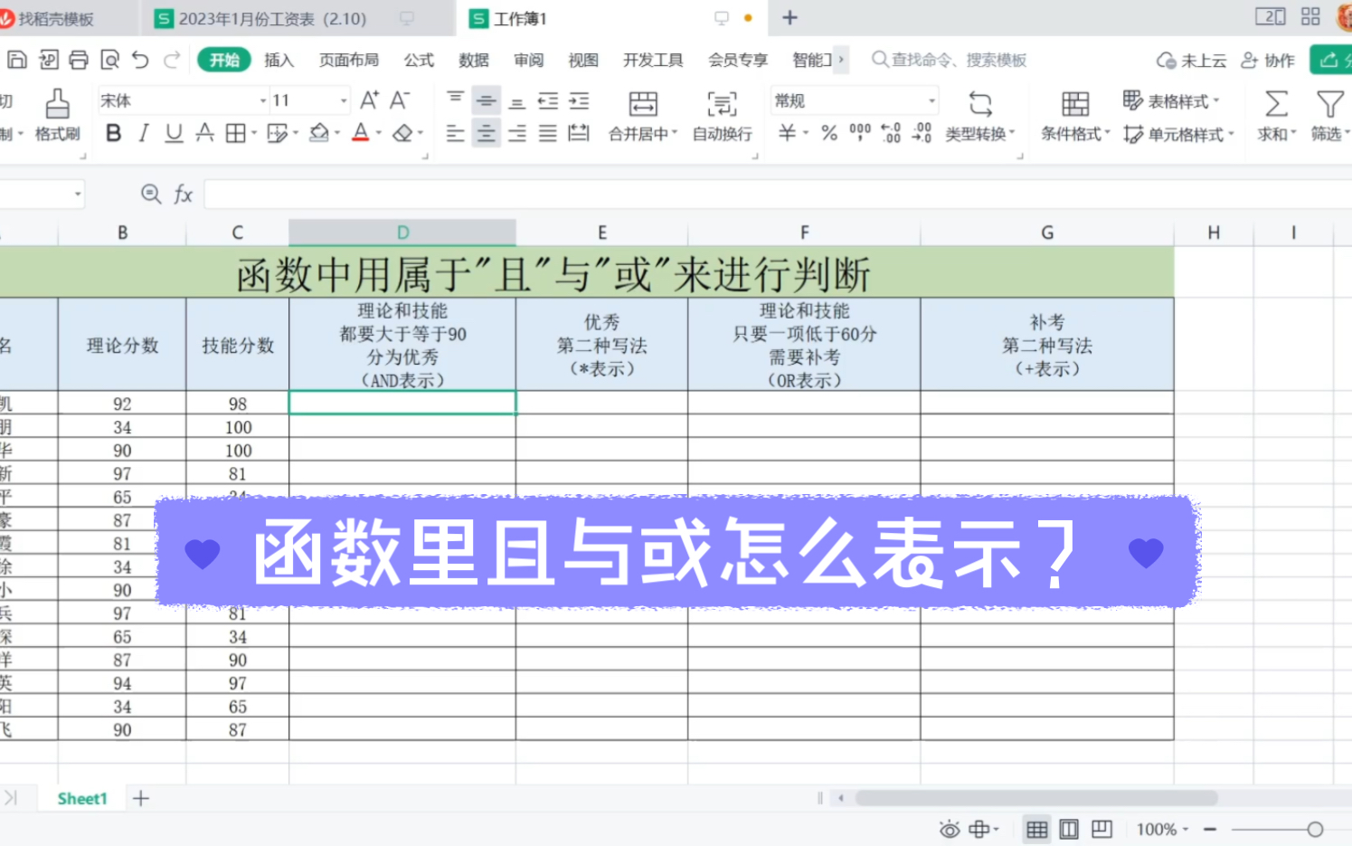Open number format dropdown 常规

pyautogui.click(x=931, y=100)
